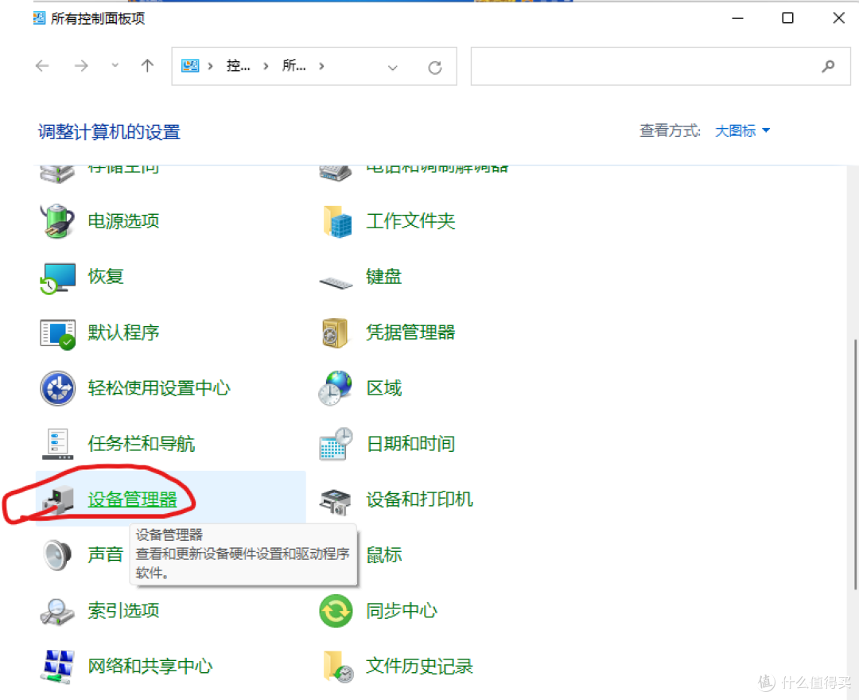Click 所... breadcrumb item in address bar

pos(294,67)
